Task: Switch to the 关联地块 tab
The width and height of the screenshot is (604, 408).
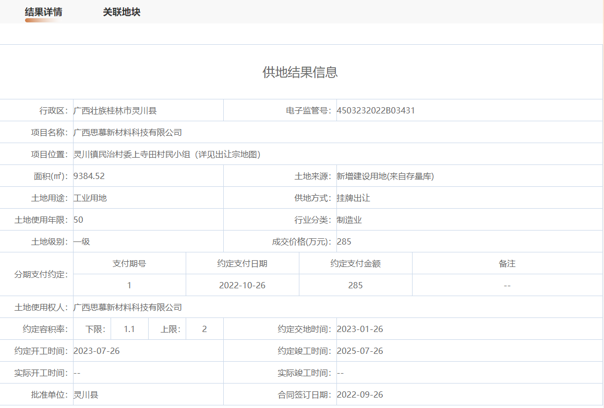Action: pos(122,12)
